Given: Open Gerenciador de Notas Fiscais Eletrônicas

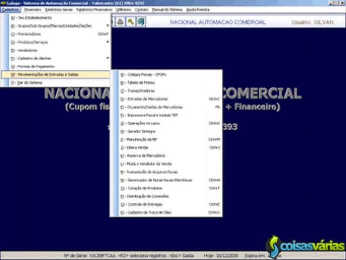Looking at the screenshot, I should (166, 180).
